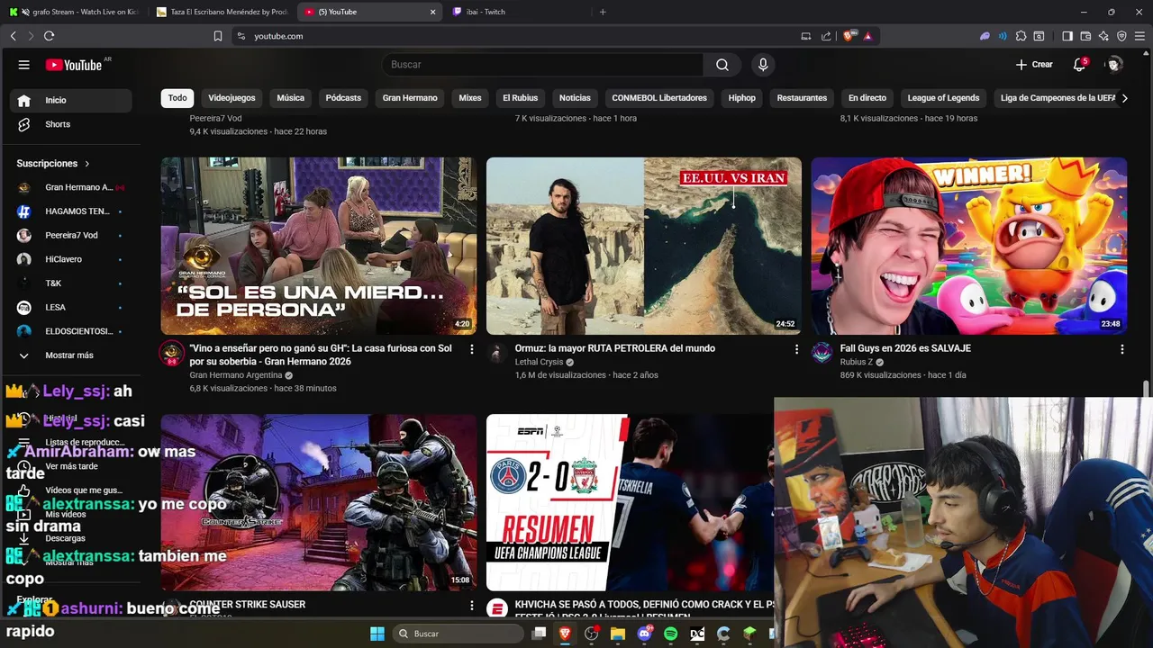This screenshot has height=648, width=1153.
Task: Open the Lethal Crysis channel avatar
Action: pyautogui.click(x=497, y=353)
